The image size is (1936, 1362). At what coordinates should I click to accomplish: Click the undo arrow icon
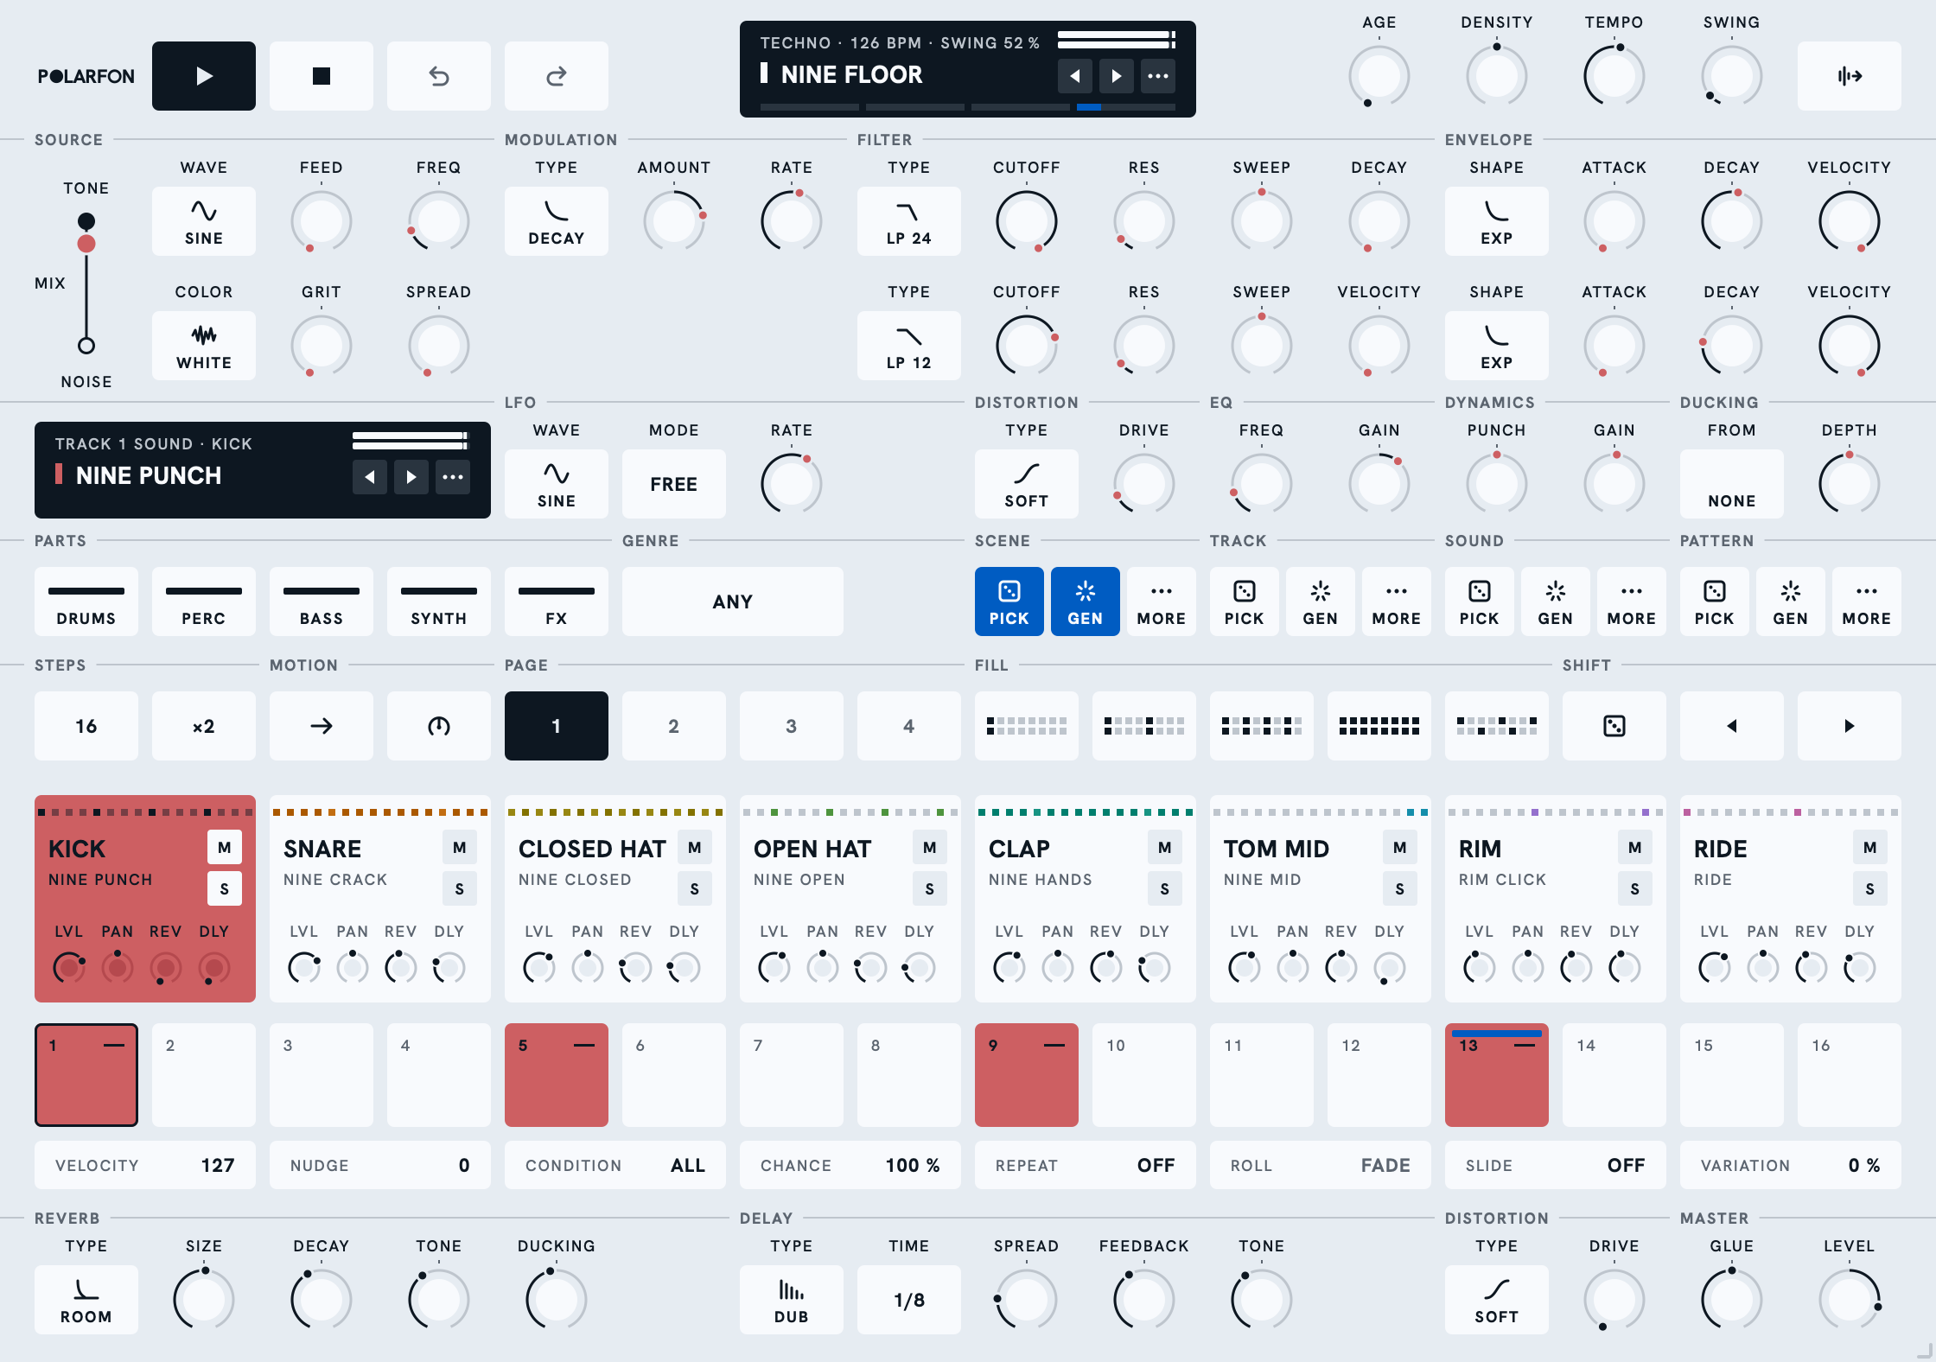pos(439,76)
